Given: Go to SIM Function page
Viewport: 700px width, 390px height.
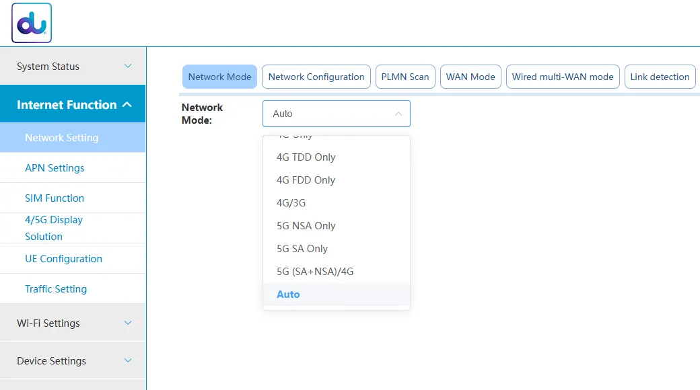Looking at the screenshot, I should pyautogui.click(x=55, y=198).
